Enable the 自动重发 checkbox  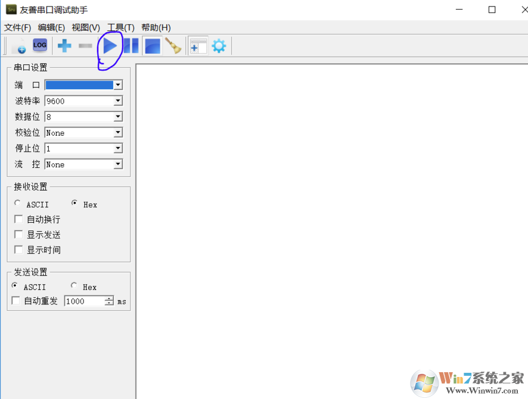coord(16,301)
